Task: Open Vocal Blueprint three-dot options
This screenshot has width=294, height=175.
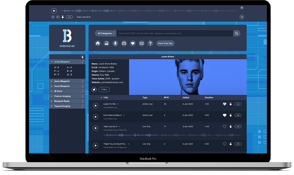Action: tap(83, 86)
